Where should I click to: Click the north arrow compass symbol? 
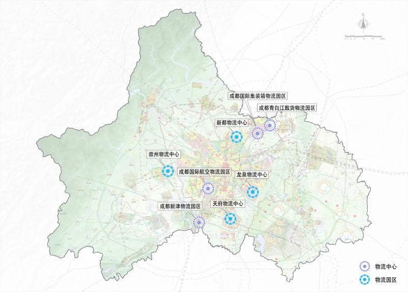tap(364, 23)
